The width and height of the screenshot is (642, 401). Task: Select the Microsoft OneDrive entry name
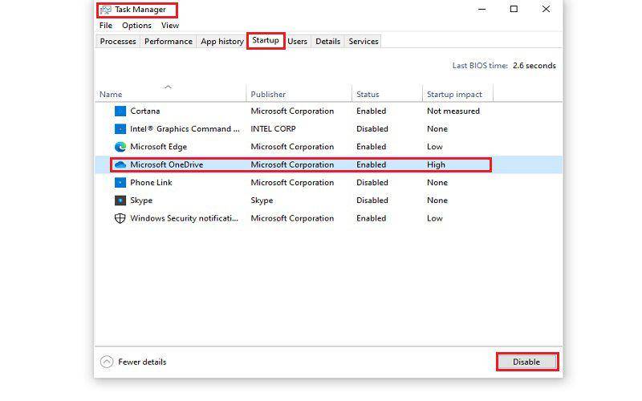[x=167, y=164]
